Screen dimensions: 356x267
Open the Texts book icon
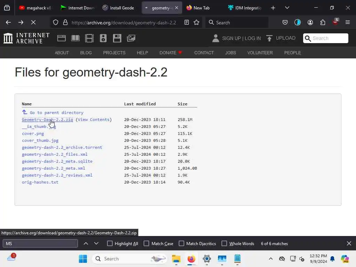(x=75, y=38)
